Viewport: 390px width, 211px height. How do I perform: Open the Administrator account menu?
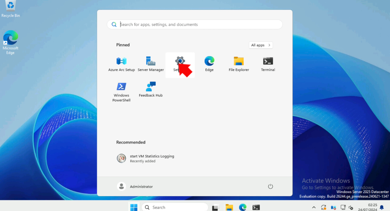(x=135, y=186)
